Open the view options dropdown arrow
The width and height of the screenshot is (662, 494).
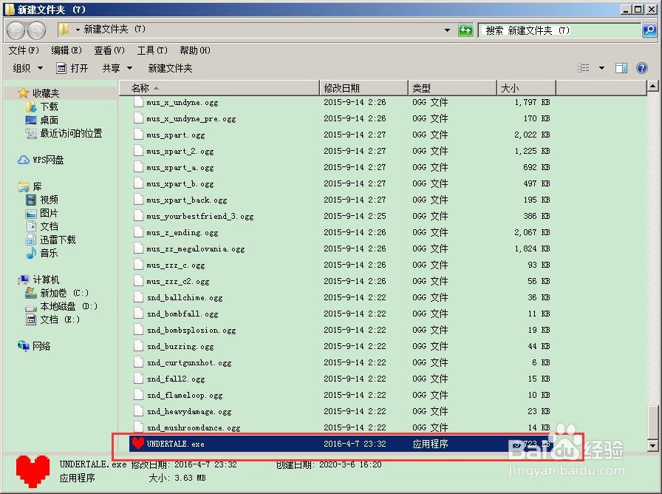tap(601, 68)
